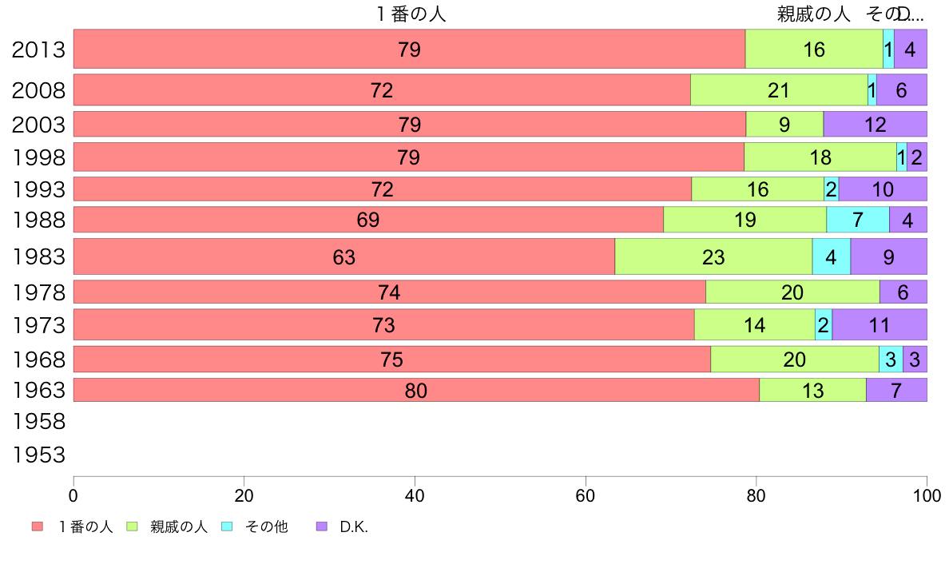This screenshot has height=588, width=949.
Task: Select the 2008 green segment showing 21
Action: [x=779, y=90]
